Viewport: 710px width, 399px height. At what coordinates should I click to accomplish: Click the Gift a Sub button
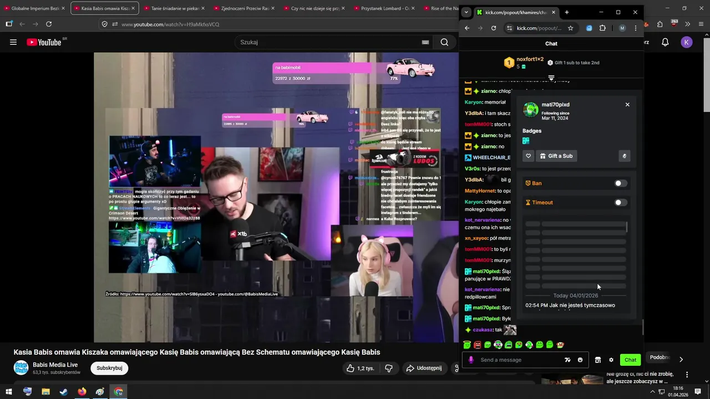pos(556,156)
